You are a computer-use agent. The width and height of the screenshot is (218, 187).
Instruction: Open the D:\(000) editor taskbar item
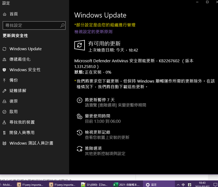[94, 185]
